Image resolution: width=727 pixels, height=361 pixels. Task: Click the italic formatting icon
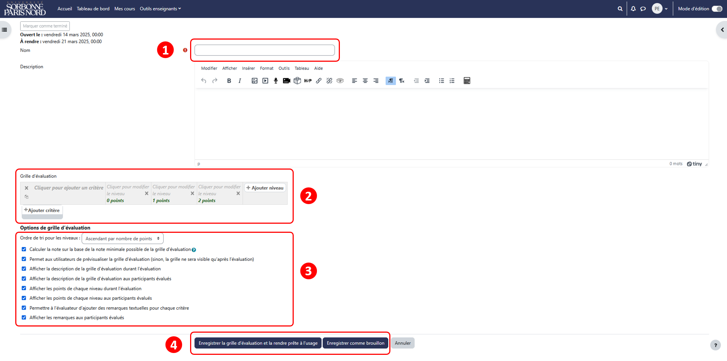point(240,81)
